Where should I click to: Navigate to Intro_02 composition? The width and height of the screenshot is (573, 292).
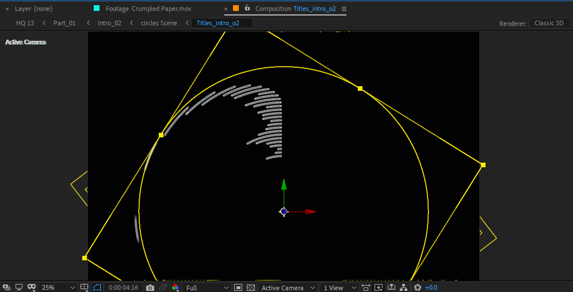tap(110, 23)
